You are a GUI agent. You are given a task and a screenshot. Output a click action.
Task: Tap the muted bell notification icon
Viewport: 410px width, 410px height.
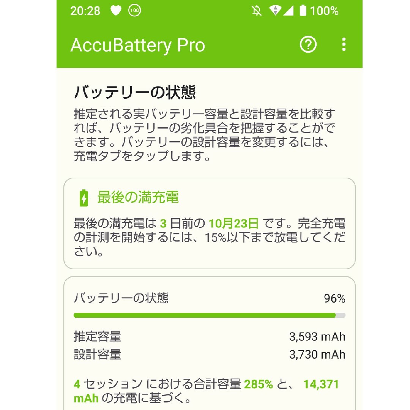(x=257, y=11)
